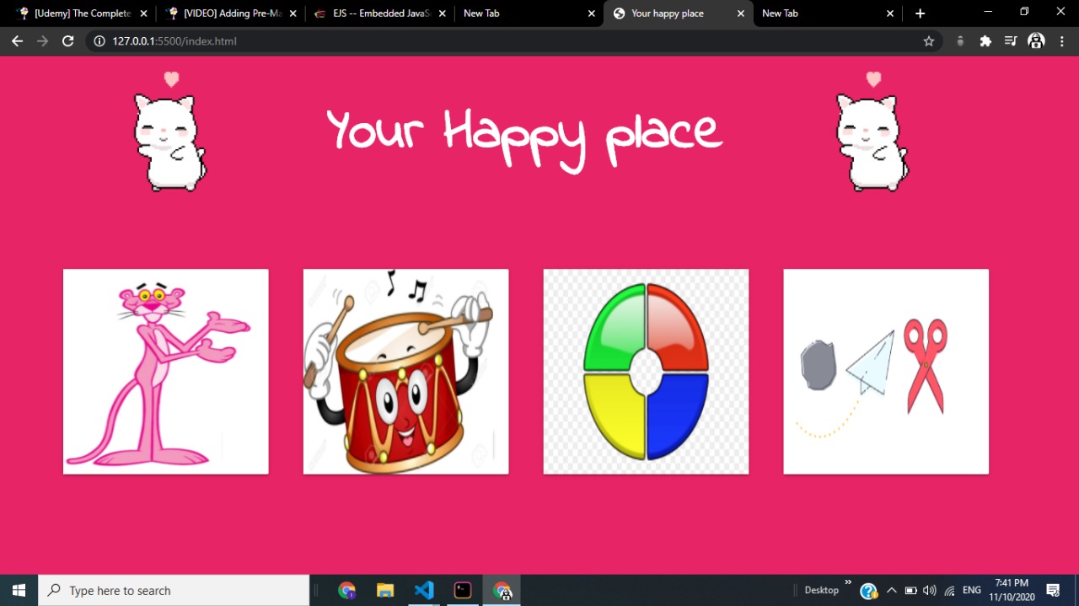Switch to the '[VIDEO] Adding Pre-Ma' tab

(x=232, y=13)
